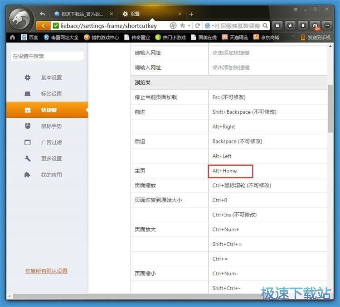Click first 点击添加快捷键 shortcut field
This screenshot has width=340, height=307.
[x=268, y=53]
